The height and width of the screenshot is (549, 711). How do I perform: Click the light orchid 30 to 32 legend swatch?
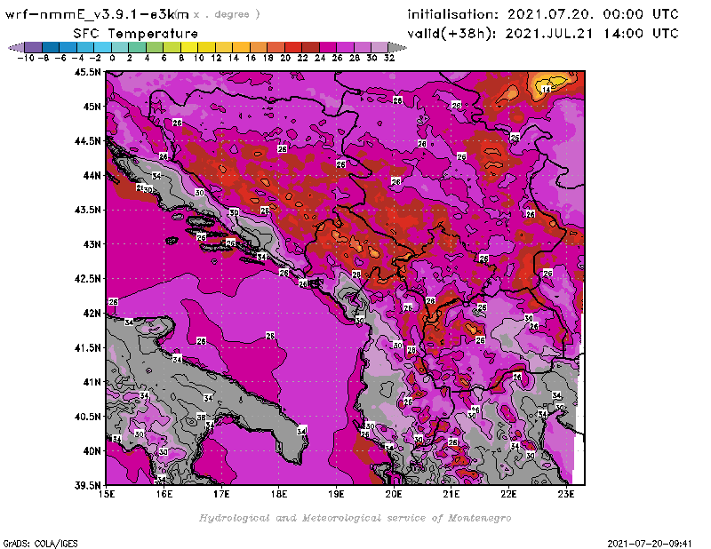[379, 47]
